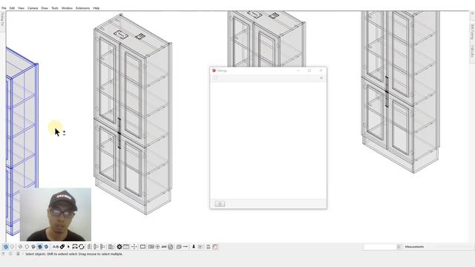Click the A·B text label toolbar icon
The image size is (475, 267).
[56, 247]
